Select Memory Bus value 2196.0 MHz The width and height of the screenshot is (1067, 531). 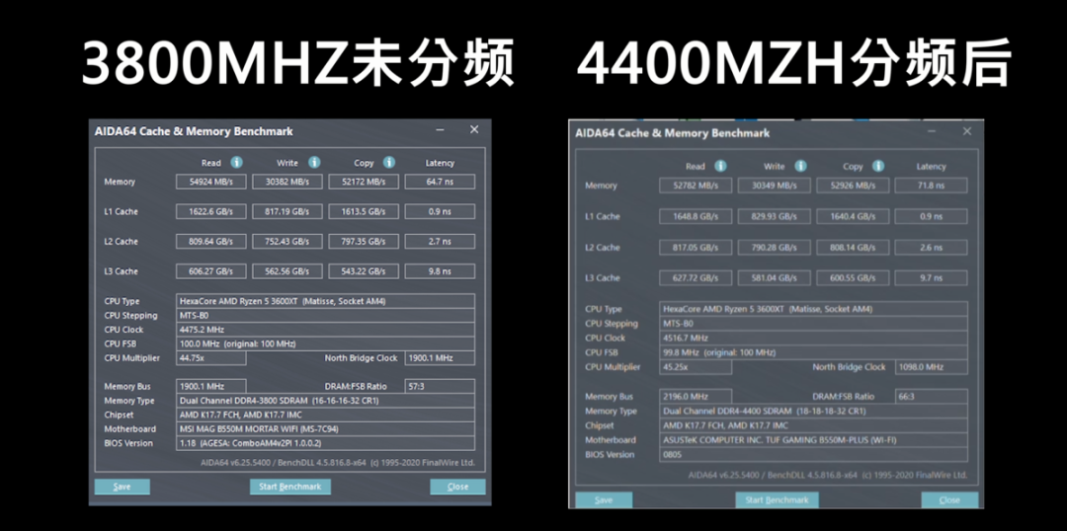tap(696, 397)
